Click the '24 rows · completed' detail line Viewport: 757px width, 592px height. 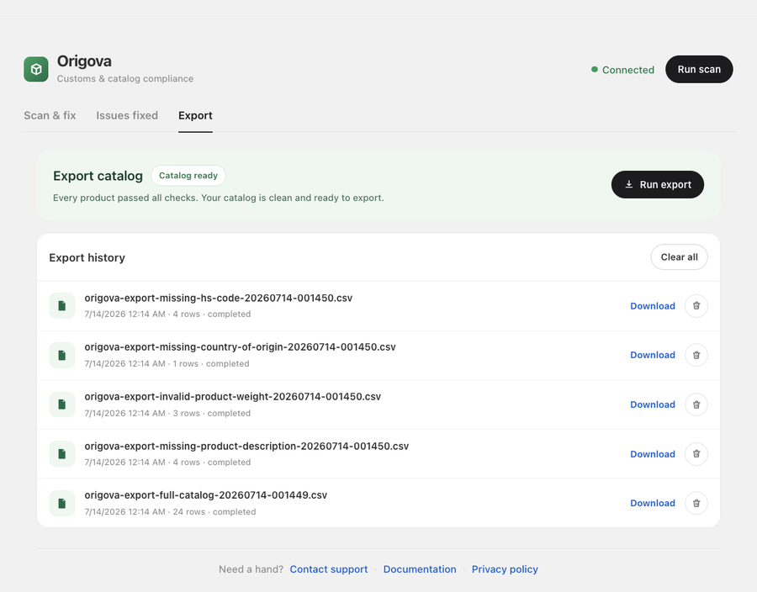pyautogui.click(x=170, y=512)
